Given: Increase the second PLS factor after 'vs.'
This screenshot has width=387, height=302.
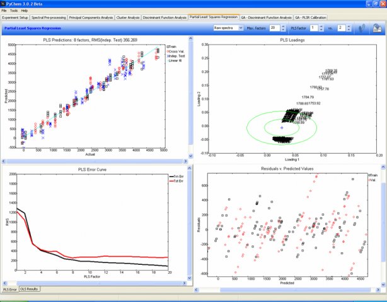Looking at the screenshot, I should 349,26.
